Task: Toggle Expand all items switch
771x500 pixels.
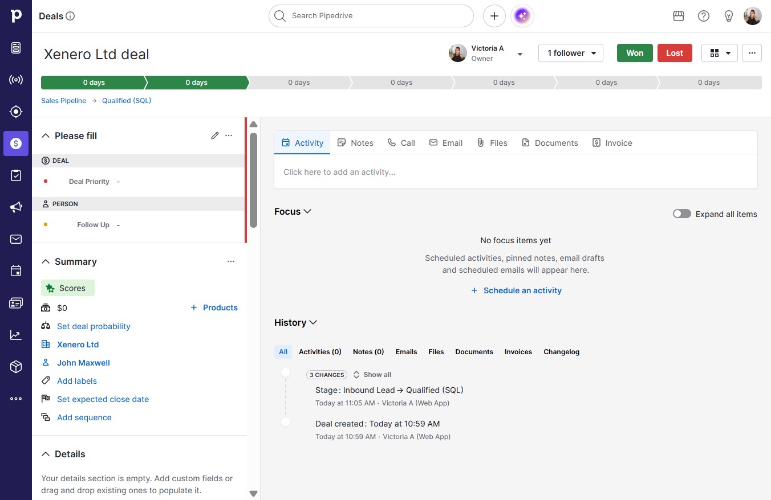Action: (682, 214)
